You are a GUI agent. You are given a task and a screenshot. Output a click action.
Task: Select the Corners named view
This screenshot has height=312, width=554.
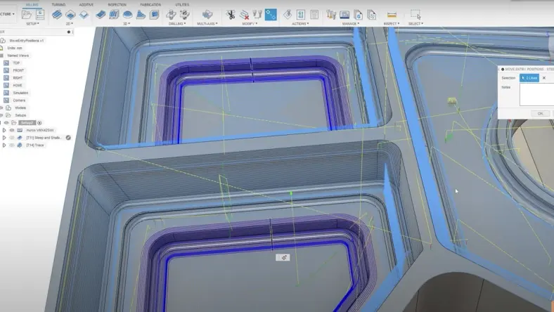tap(19, 100)
